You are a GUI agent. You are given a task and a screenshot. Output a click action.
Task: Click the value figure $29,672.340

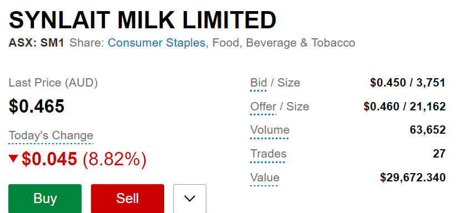pyautogui.click(x=413, y=178)
